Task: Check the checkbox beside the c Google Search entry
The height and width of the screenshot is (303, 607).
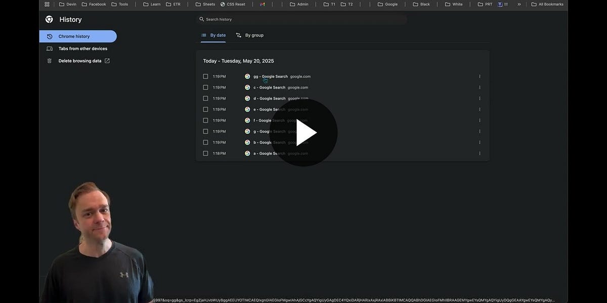Action: click(205, 87)
